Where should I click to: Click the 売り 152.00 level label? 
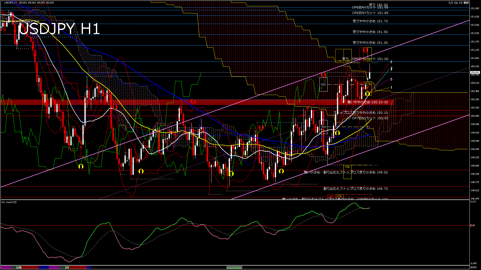[x=378, y=5]
